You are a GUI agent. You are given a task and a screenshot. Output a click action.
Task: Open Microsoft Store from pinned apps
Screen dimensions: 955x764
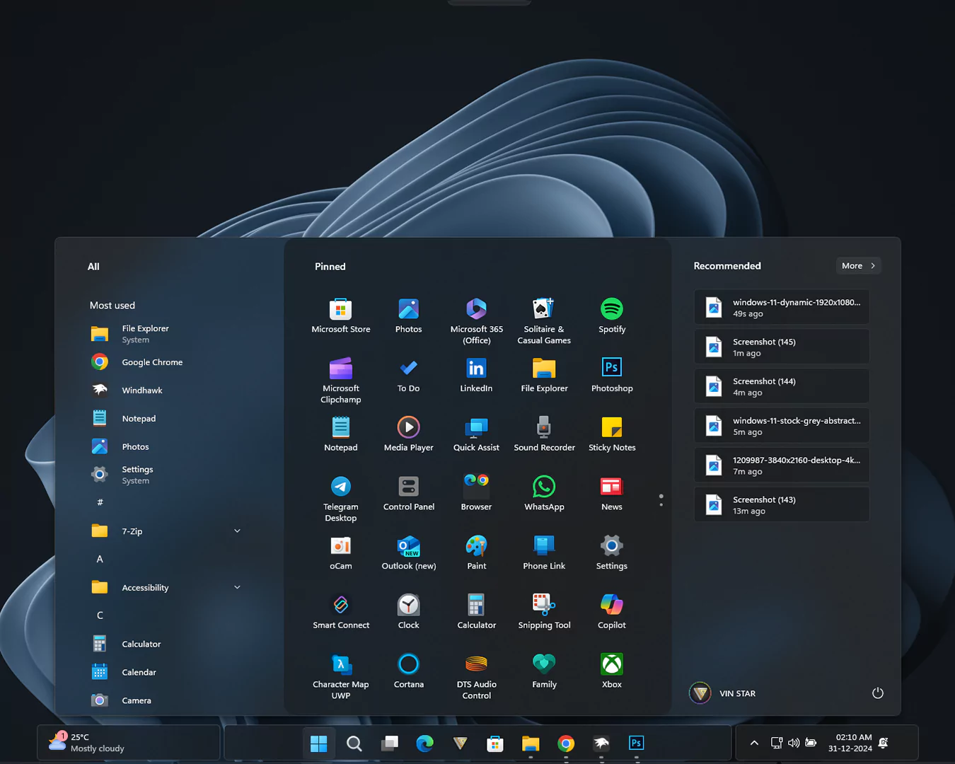[340, 316]
